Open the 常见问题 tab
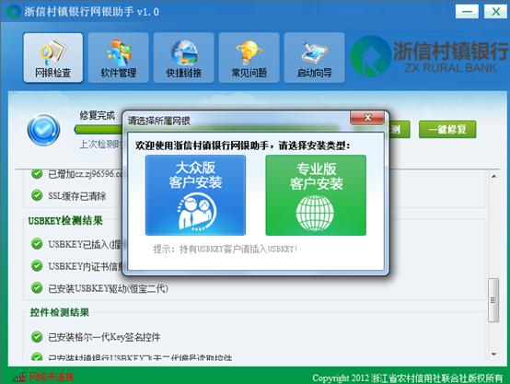The image size is (510, 384). point(249,58)
